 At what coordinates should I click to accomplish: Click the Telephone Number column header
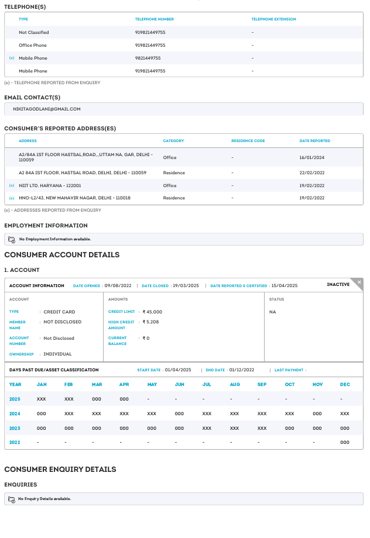click(154, 19)
